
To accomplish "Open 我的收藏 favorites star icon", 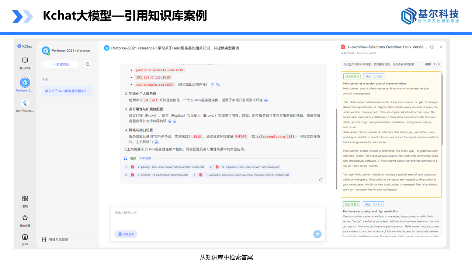I will tap(25, 218).
